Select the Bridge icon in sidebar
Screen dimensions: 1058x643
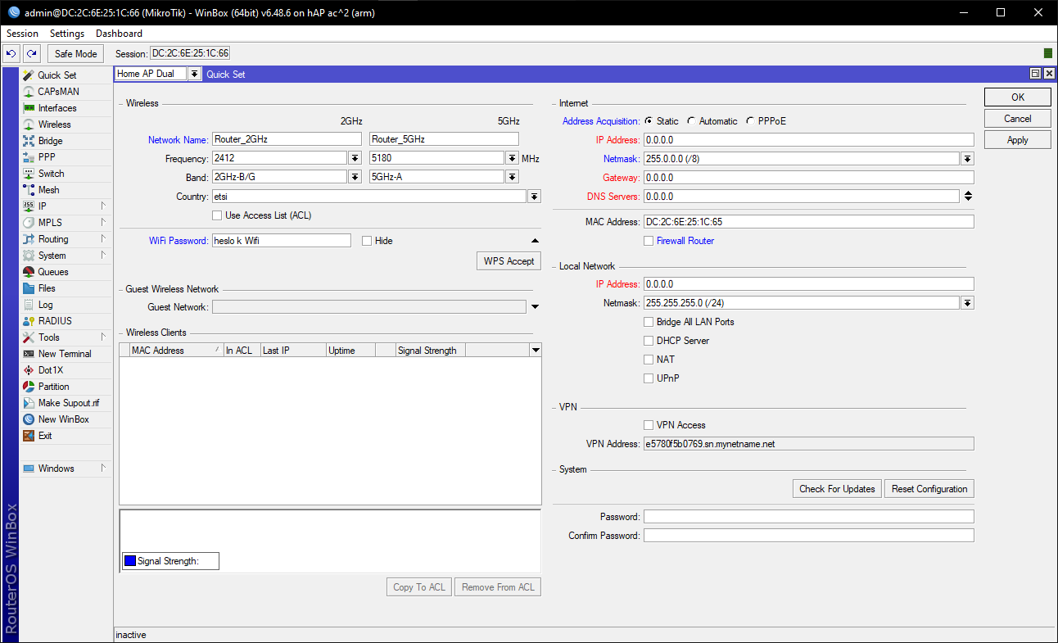pyautogui.click(x=29, y=141)
